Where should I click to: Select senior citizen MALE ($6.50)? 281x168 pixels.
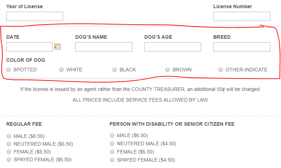point(112,135)
